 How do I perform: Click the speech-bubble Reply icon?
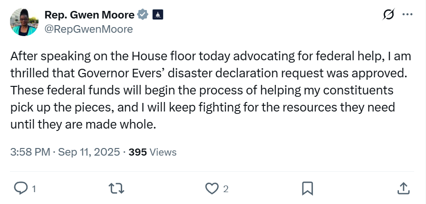click(20, 188)
